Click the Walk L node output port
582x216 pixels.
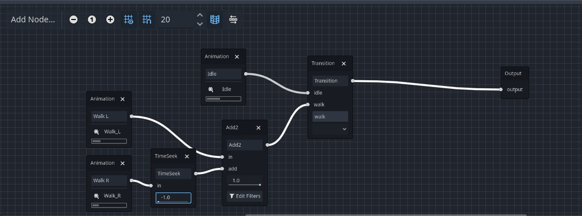click(132, 116)
